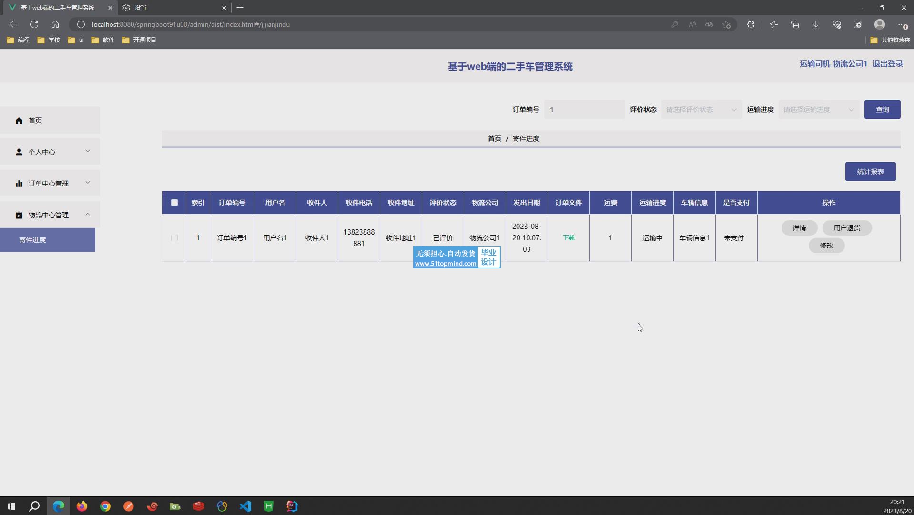Image resolution: width=914 pixels, height=515 pixels.
Task: Click the 用户退货 button
Action: (x=847, y=228)
